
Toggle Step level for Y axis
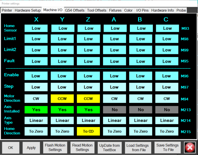[x=62, y=87]
